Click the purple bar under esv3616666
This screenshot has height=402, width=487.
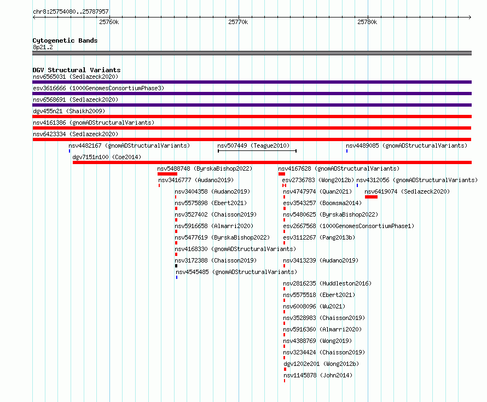(252, 94)
